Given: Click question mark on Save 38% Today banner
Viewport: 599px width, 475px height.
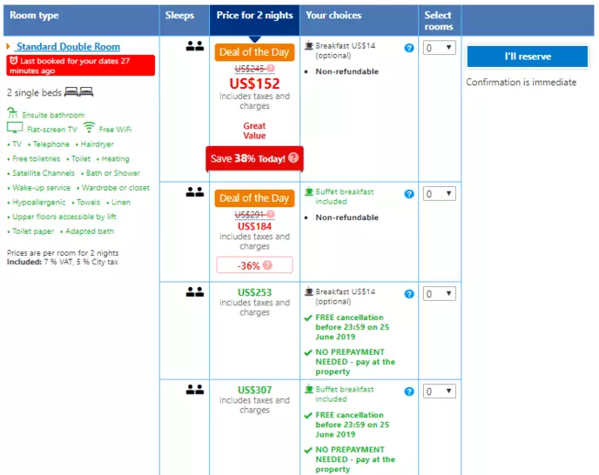Looking at the screenshot, I should 293,157.
